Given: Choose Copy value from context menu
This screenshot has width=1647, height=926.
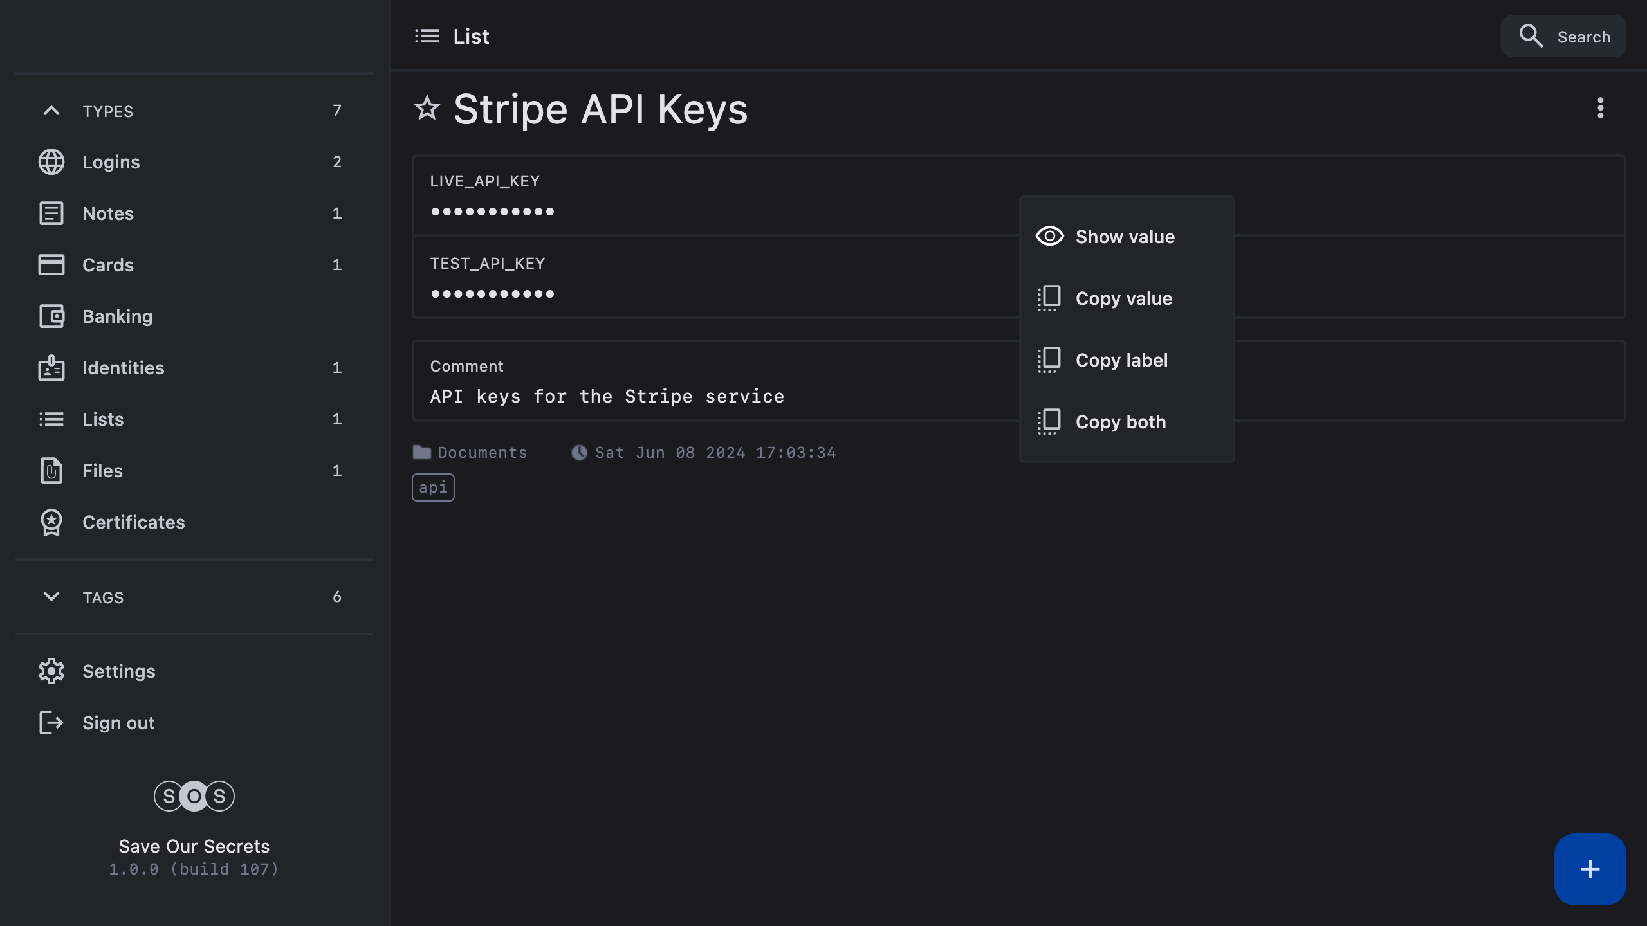Looking at the screenshot, I should 1123,298.
